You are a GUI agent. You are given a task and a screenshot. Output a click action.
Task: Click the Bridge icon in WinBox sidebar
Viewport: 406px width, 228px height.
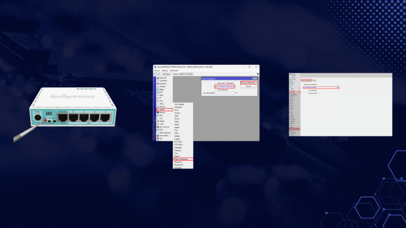click(x=158, y=90)
